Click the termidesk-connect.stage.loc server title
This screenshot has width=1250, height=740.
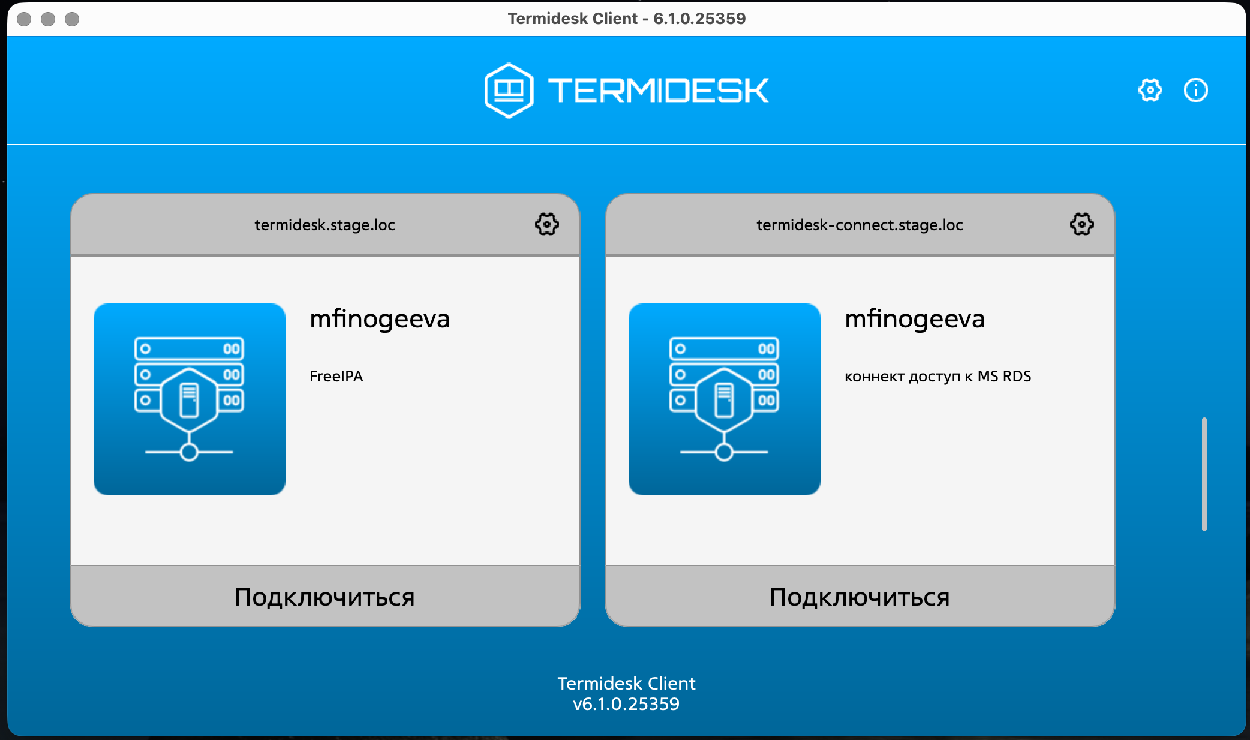pos(860,225)
